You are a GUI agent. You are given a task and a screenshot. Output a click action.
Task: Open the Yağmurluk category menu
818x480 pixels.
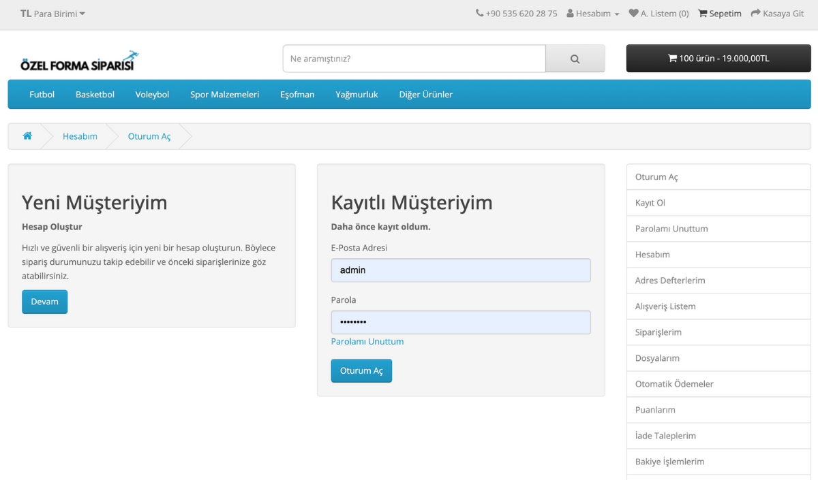[x=357, y=95]
